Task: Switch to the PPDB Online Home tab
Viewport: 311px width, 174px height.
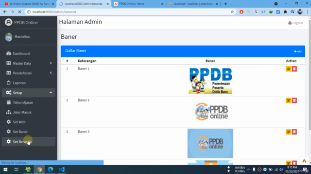Action: tap(138, 4)
